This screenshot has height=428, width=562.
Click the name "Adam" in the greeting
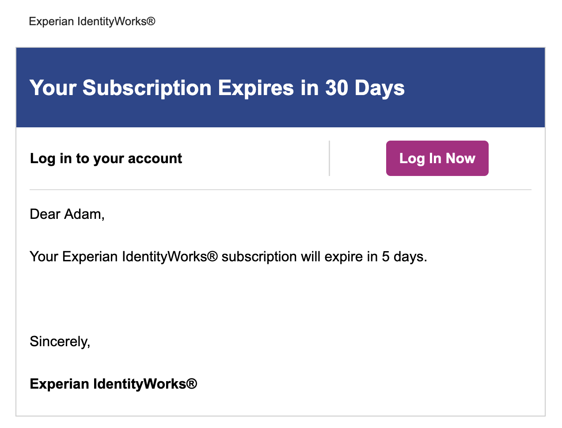tap(83, 214)
